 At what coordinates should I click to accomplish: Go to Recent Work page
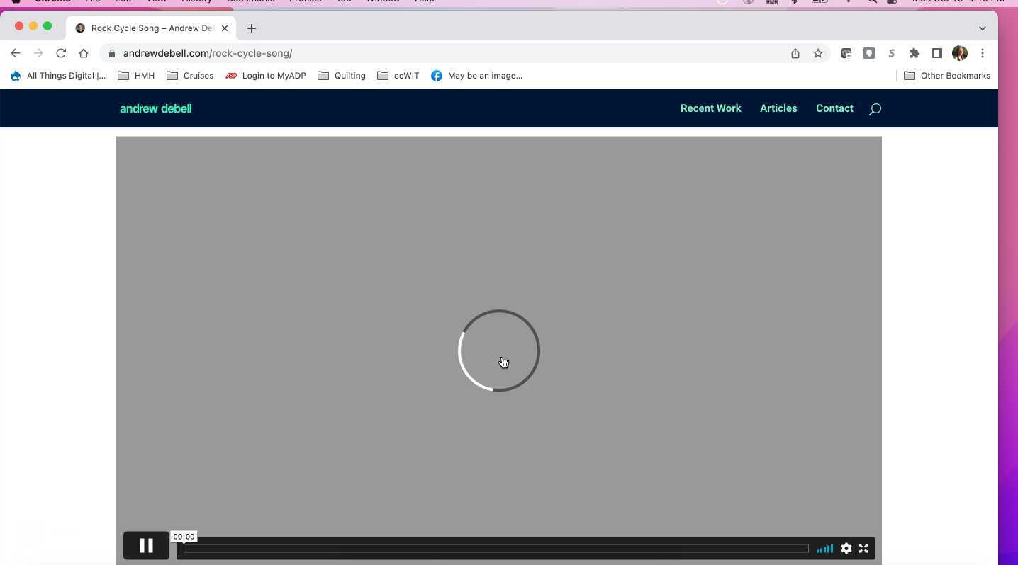click(710, 108)
